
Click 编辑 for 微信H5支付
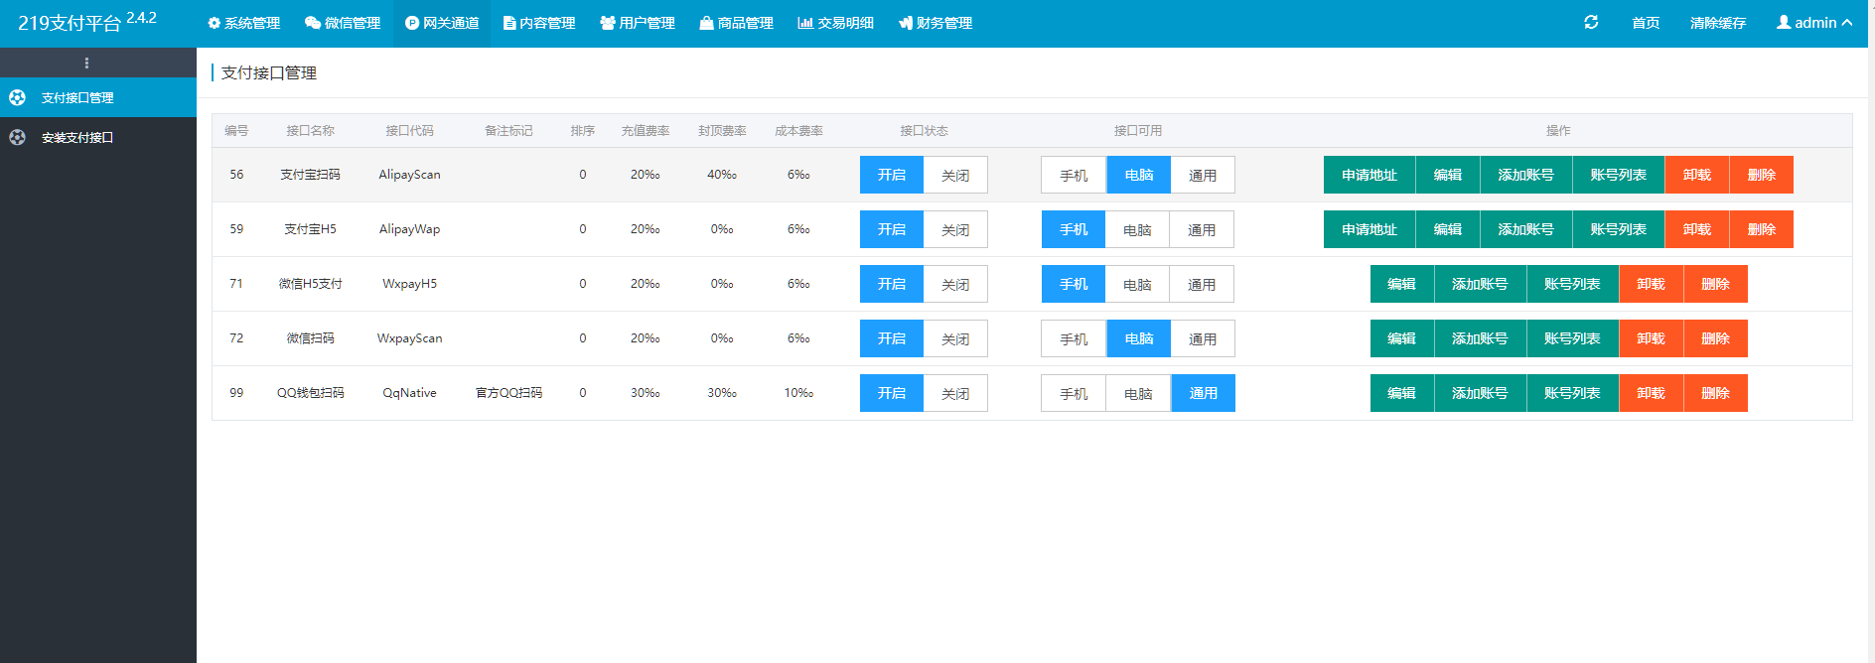click(x=1402, y=284)
